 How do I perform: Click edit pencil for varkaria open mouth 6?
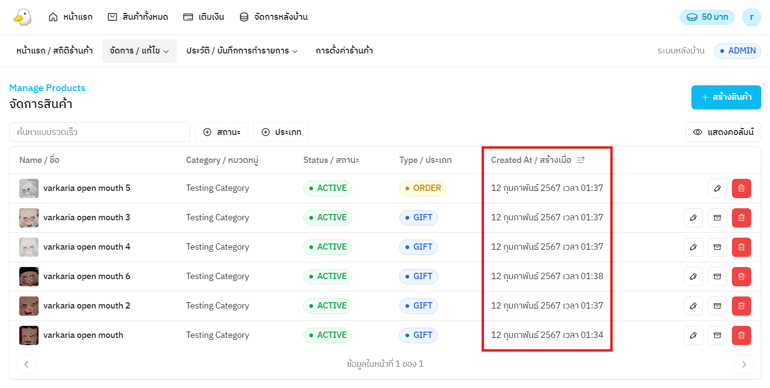click(693, 277)
